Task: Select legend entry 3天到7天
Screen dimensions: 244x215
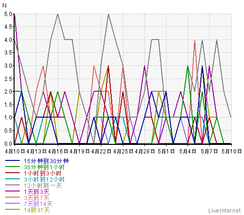Action: point(37,198)
